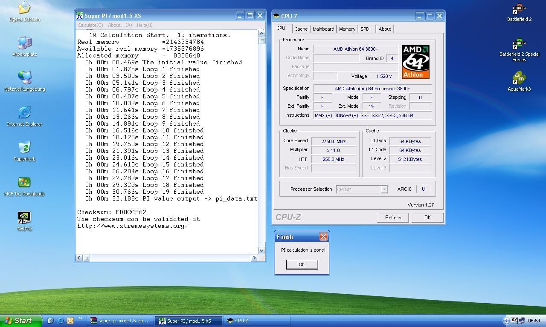Click the AV antivirus tray icon
546x327 pixels.
[514, 321]
